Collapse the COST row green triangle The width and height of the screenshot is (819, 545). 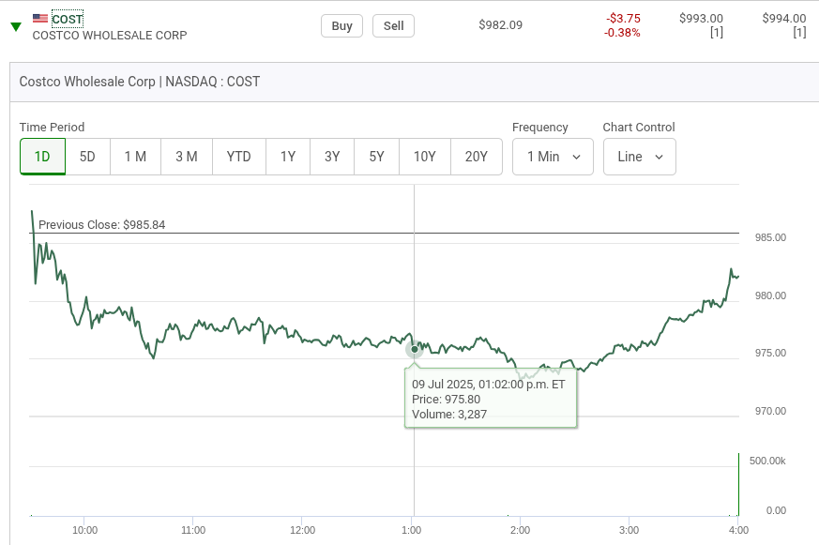[16, 26]
